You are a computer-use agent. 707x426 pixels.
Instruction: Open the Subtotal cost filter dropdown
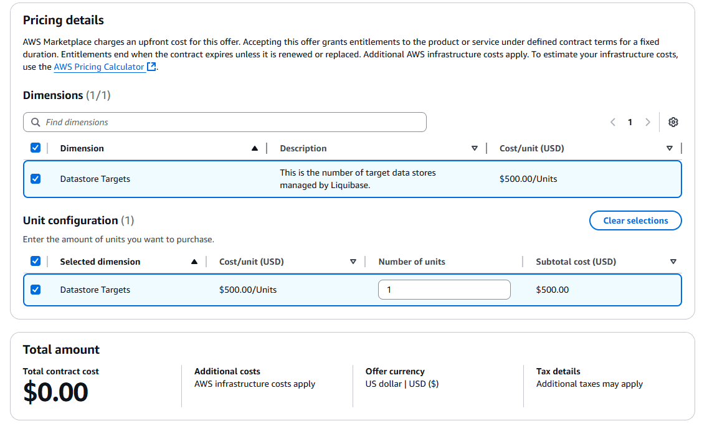pyautogui.click(x=673, y=262)
